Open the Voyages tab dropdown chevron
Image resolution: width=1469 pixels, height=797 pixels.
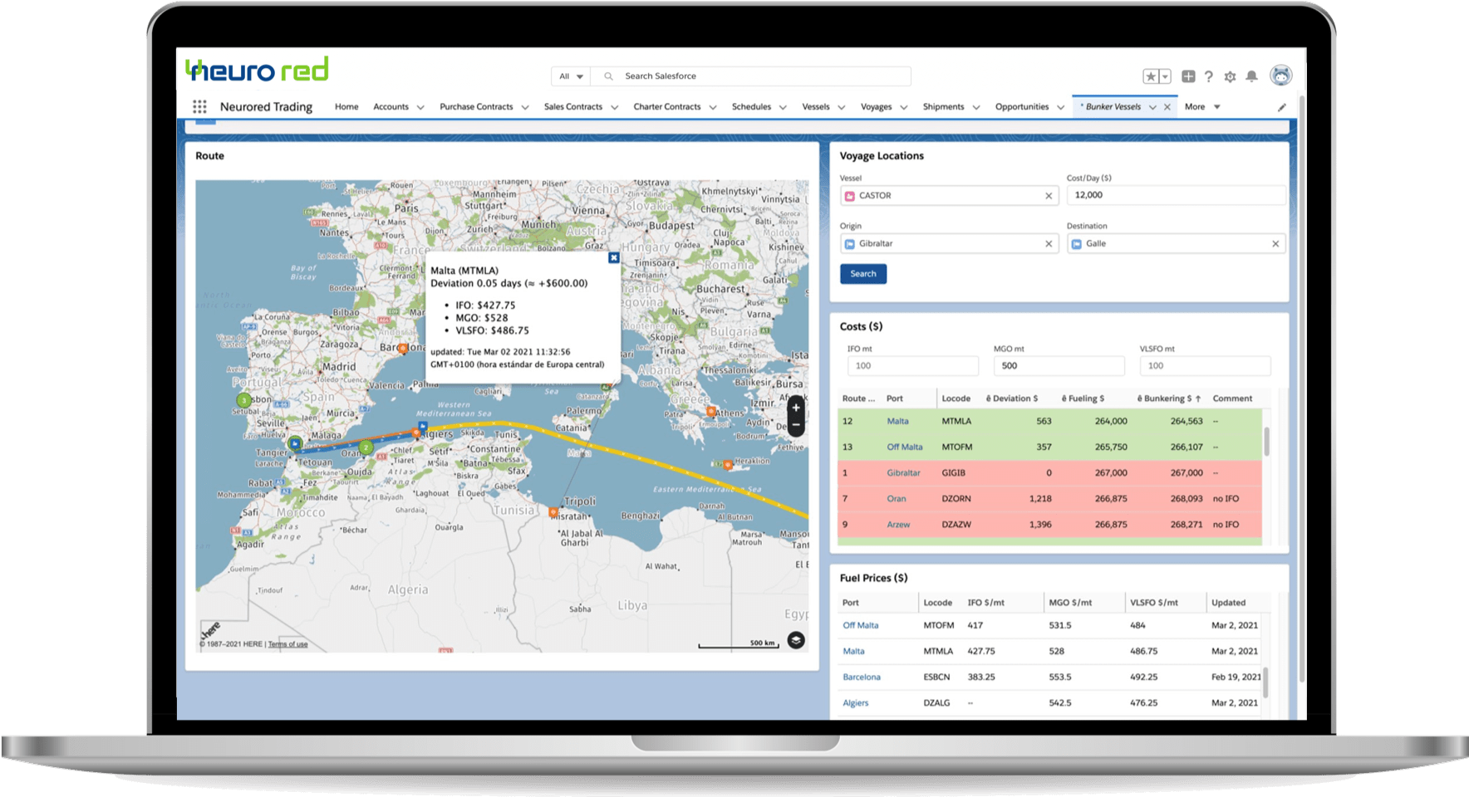pyautogui.click(x=904, y=107)
